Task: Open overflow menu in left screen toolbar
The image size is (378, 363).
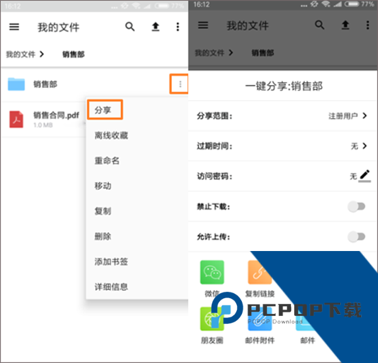Action: 178,26
